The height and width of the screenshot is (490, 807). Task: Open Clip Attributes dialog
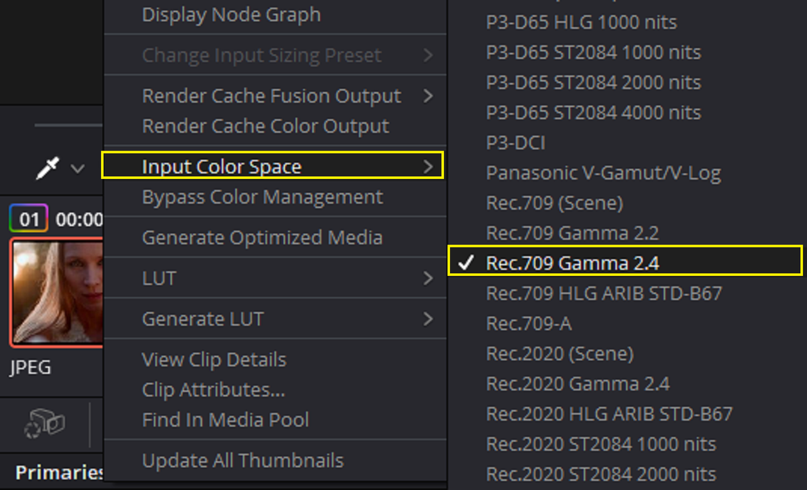click(214, 390)
